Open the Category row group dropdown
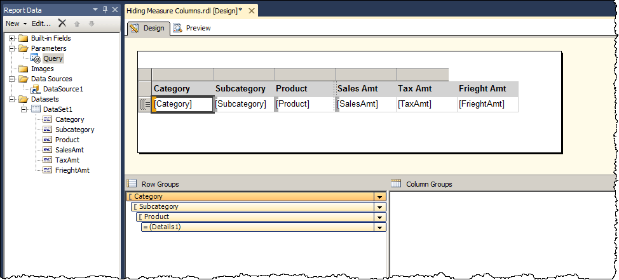 [380, 197]
